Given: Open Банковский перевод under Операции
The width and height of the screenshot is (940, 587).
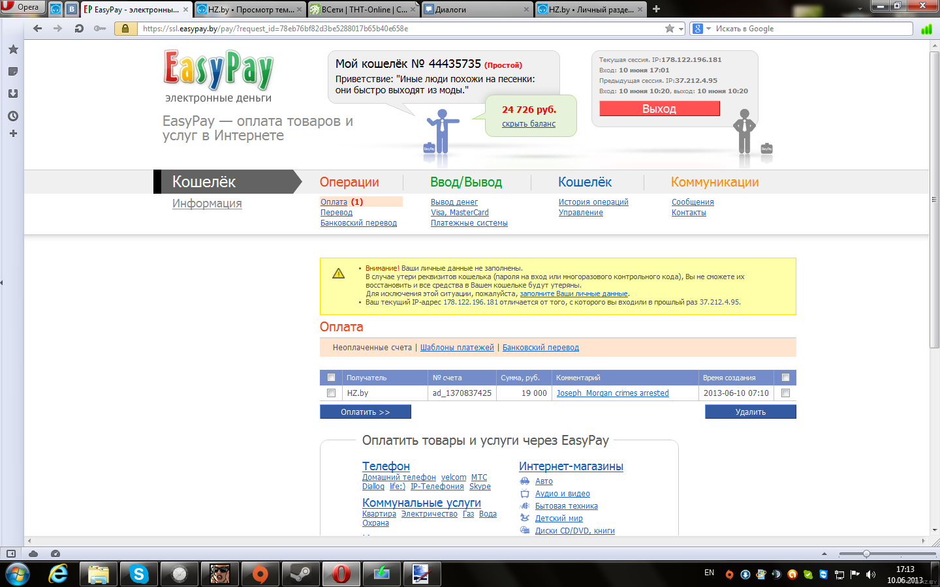Looking at the screenshot, I should [358, 223].
